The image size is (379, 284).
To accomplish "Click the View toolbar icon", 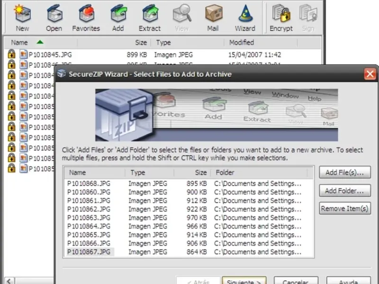I will 182,18.
